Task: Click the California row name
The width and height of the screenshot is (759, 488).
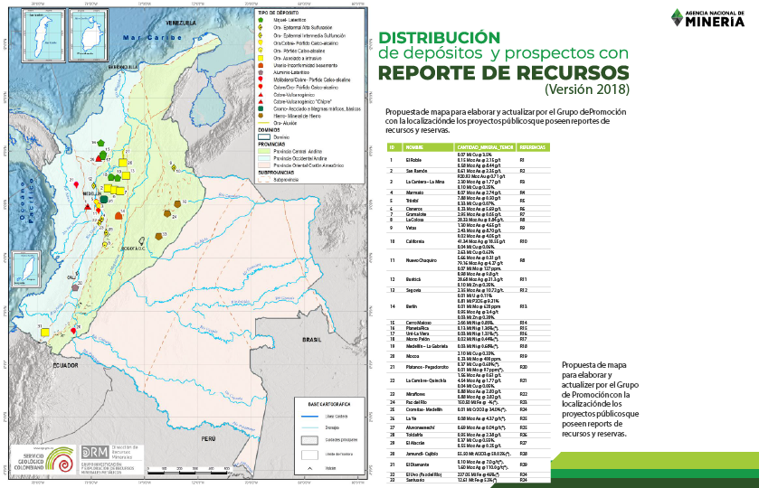Action: pyautogui.click(x=415, y=241)
